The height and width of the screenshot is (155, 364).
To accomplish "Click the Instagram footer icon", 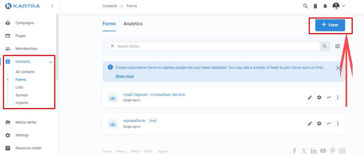I will point(342,151).
